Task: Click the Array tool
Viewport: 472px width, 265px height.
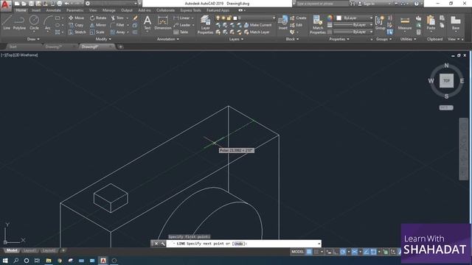Action: pyautogui.click(x=117, y=32)
